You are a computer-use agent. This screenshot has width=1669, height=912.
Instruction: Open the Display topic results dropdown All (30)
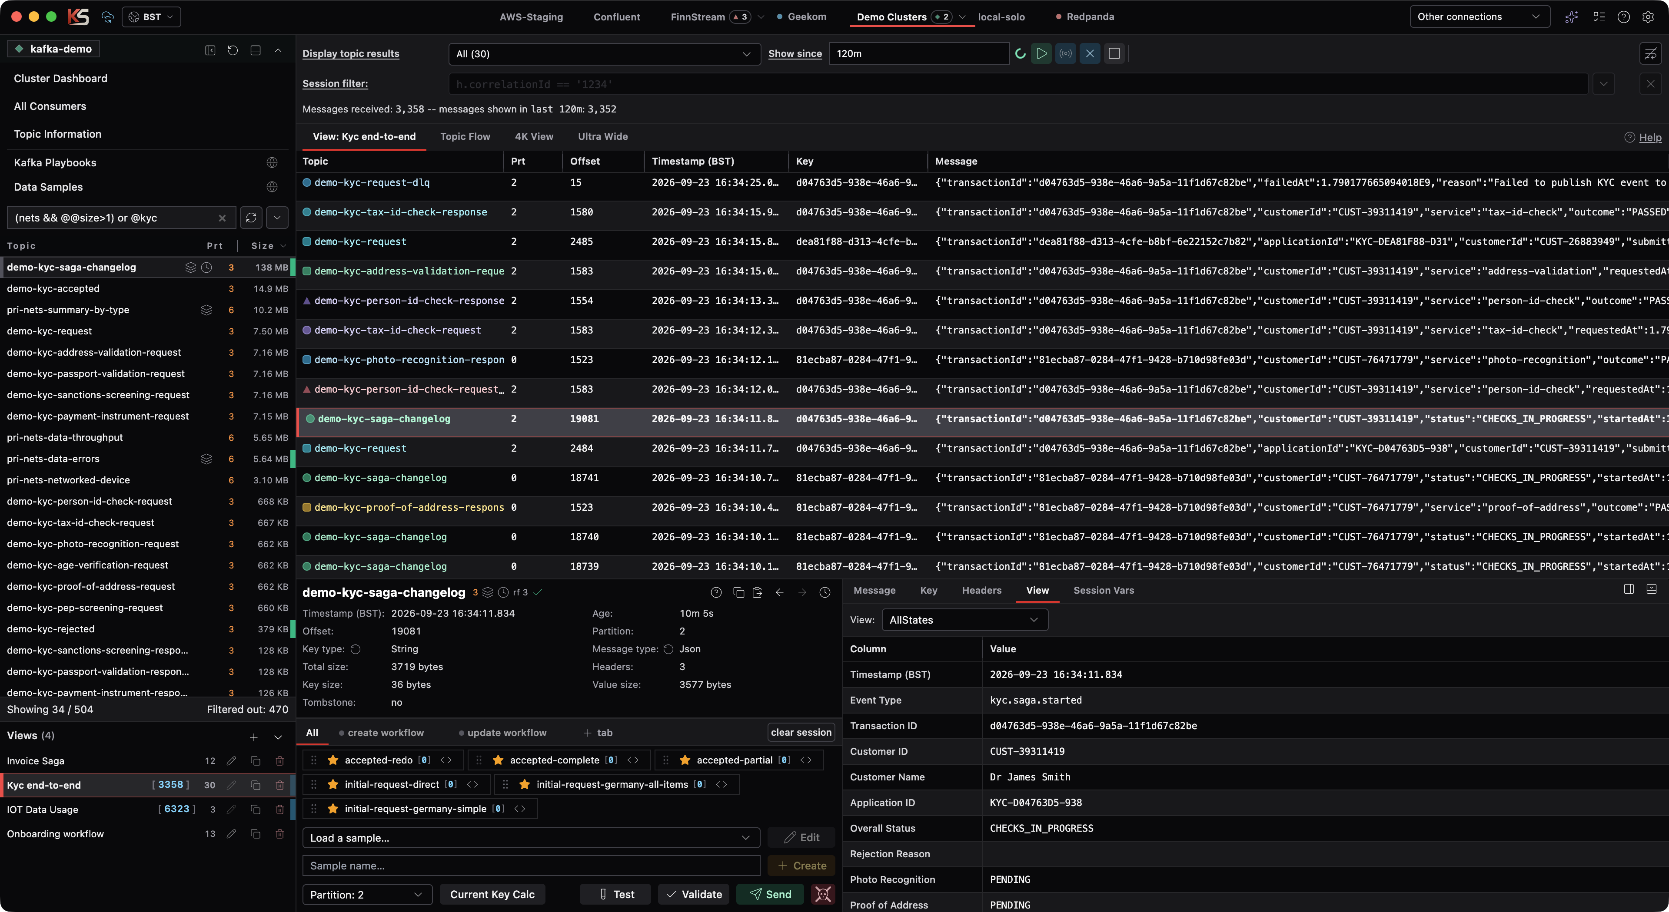604,54
